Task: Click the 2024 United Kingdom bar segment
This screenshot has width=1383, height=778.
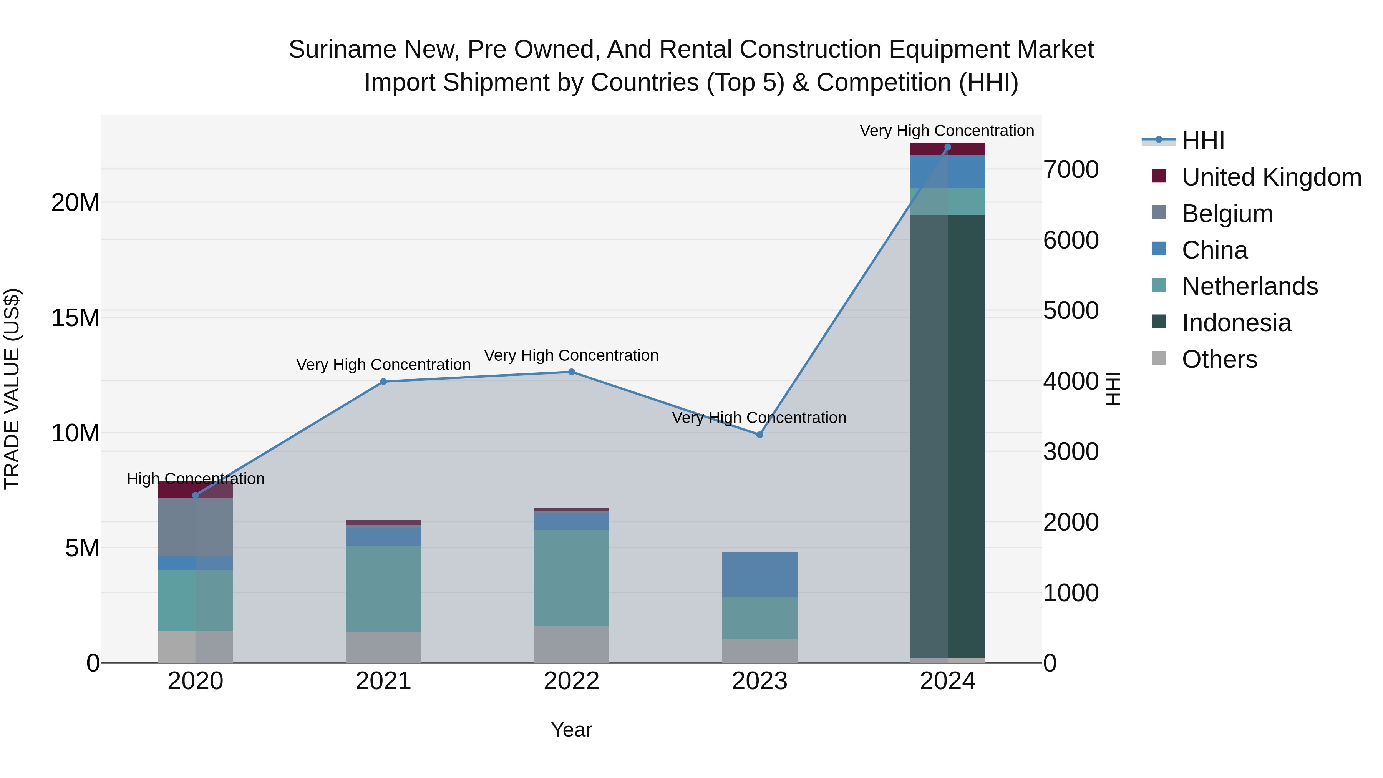Action: [x=948, y=149]
